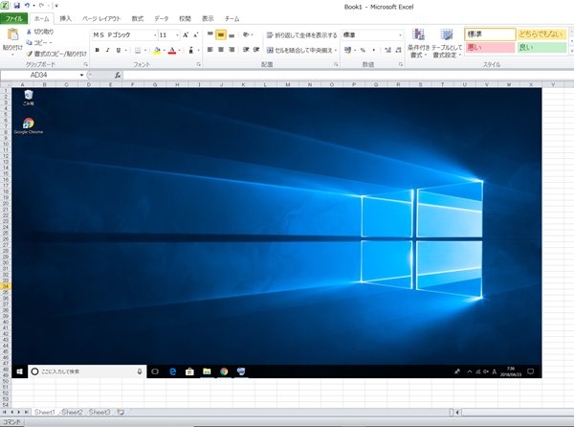Apply percent style format
The height and width of the screenshot is (427, 574).
[363, 50]
